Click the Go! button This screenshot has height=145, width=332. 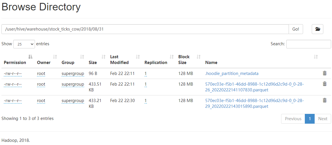(296, 29)
